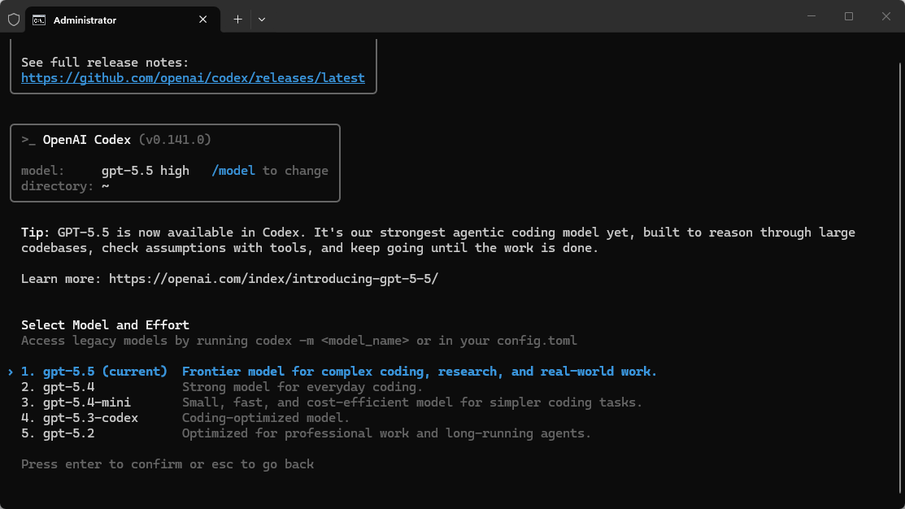Image resolution: width=905 pixels, height=509 pixels.
Task: Close the terminal window
Action: (886, 16)
